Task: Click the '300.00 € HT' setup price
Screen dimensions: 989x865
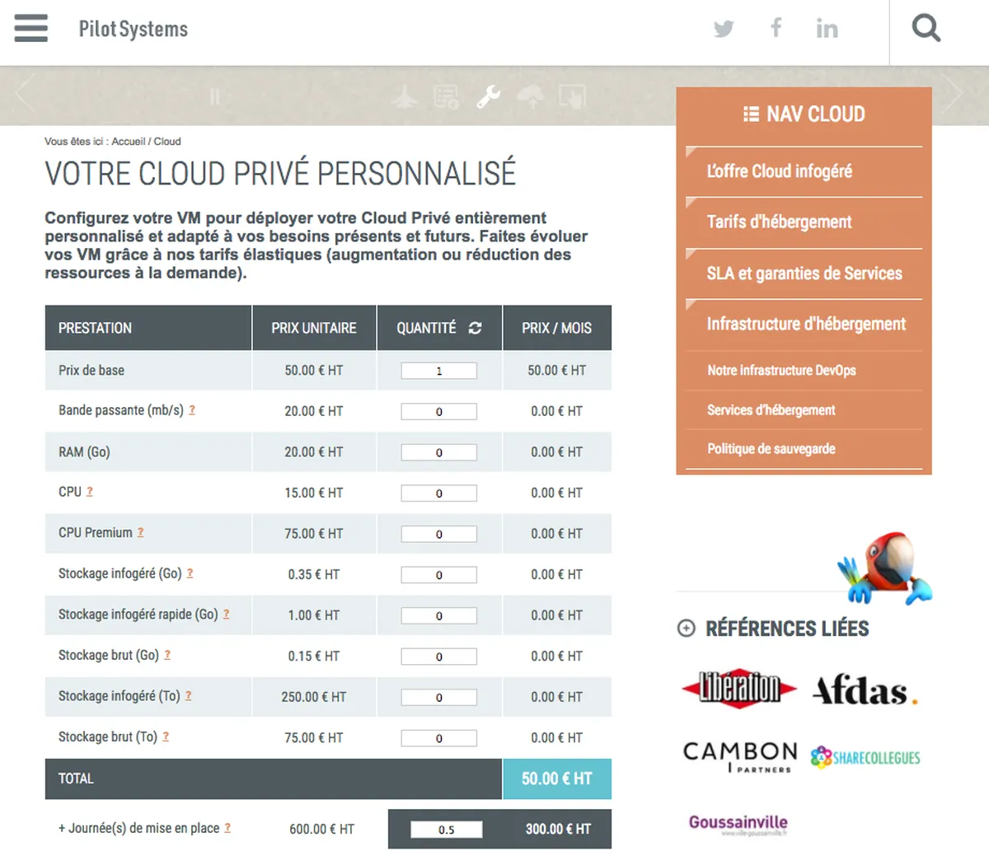Action: (558, 830)
